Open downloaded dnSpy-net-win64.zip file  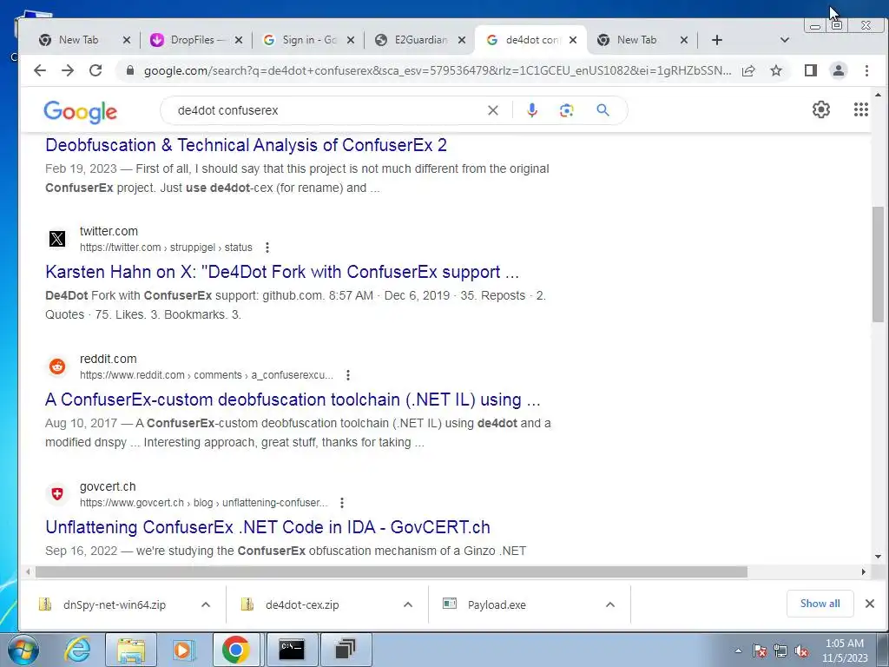click(x=115, y=604)
